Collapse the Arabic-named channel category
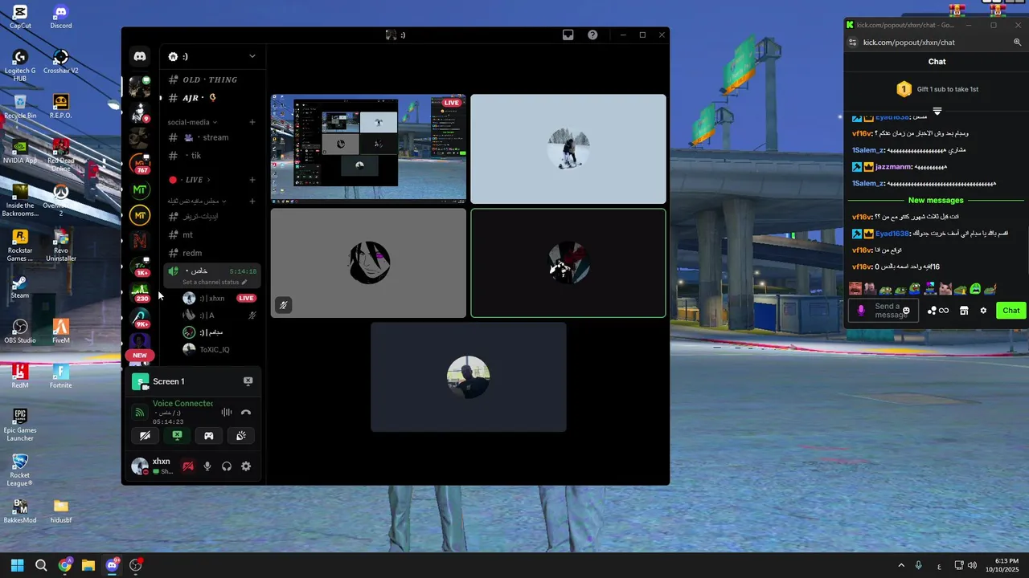 (196, 201)
